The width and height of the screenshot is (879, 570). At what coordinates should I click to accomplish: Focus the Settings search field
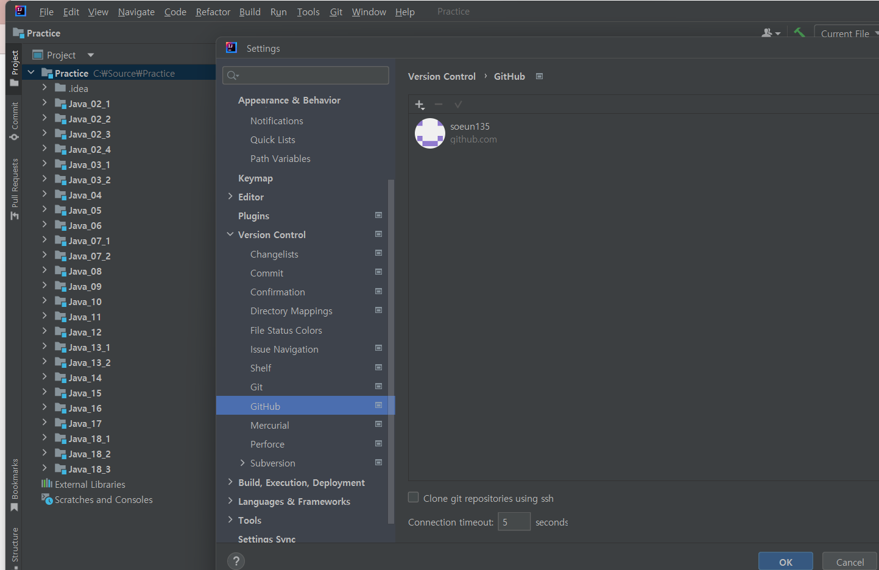point(306,76)
